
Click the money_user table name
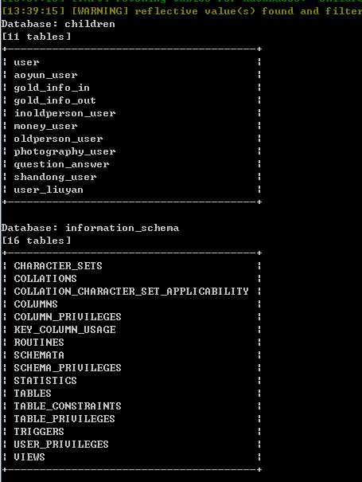click(45, 127)
